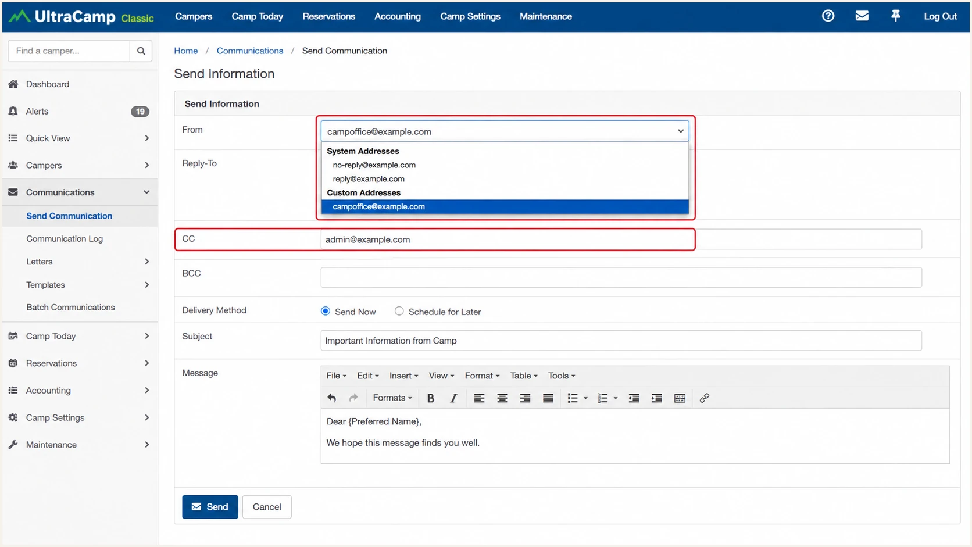Open the From address dropdown
This screenshot has height=547, width=972.
point(505,131)
